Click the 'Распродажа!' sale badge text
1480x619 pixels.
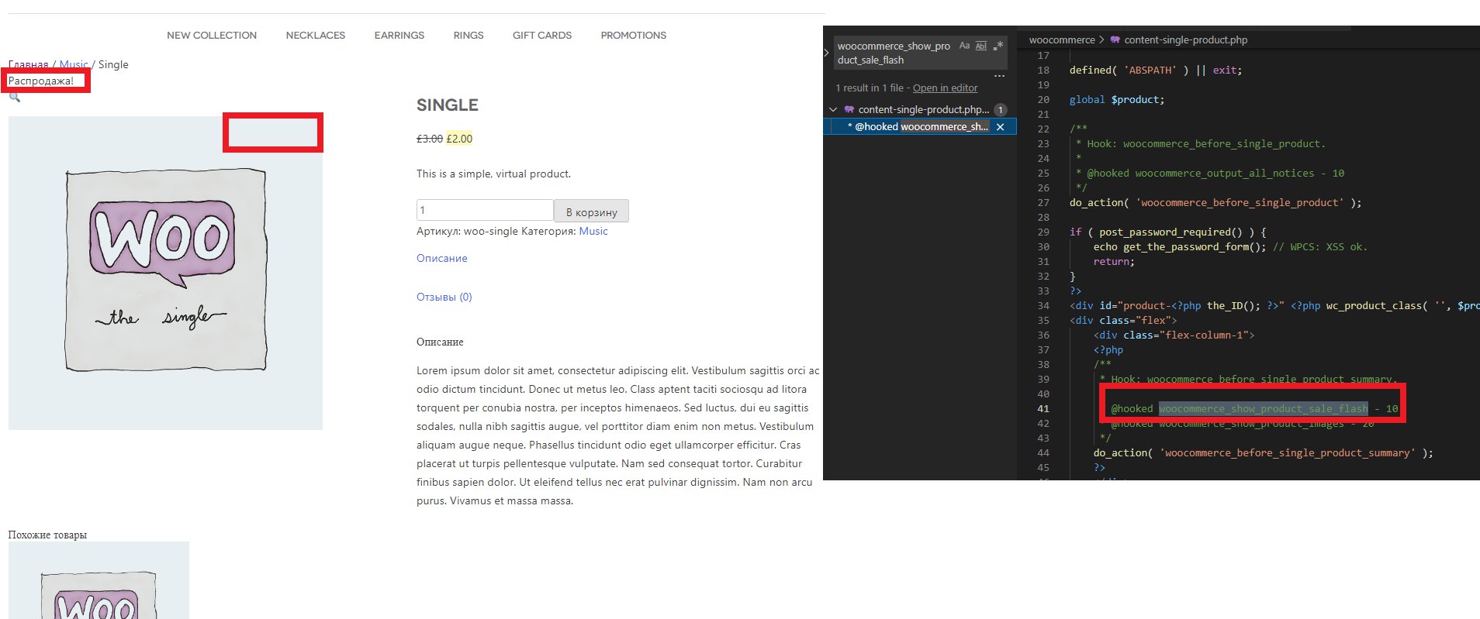[x=41, y=81]
